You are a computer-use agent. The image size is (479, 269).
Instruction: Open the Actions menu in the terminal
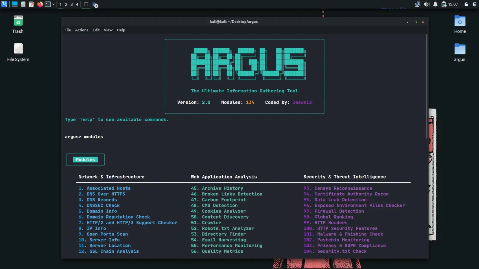pyautogui.click(x=81, y=30)
